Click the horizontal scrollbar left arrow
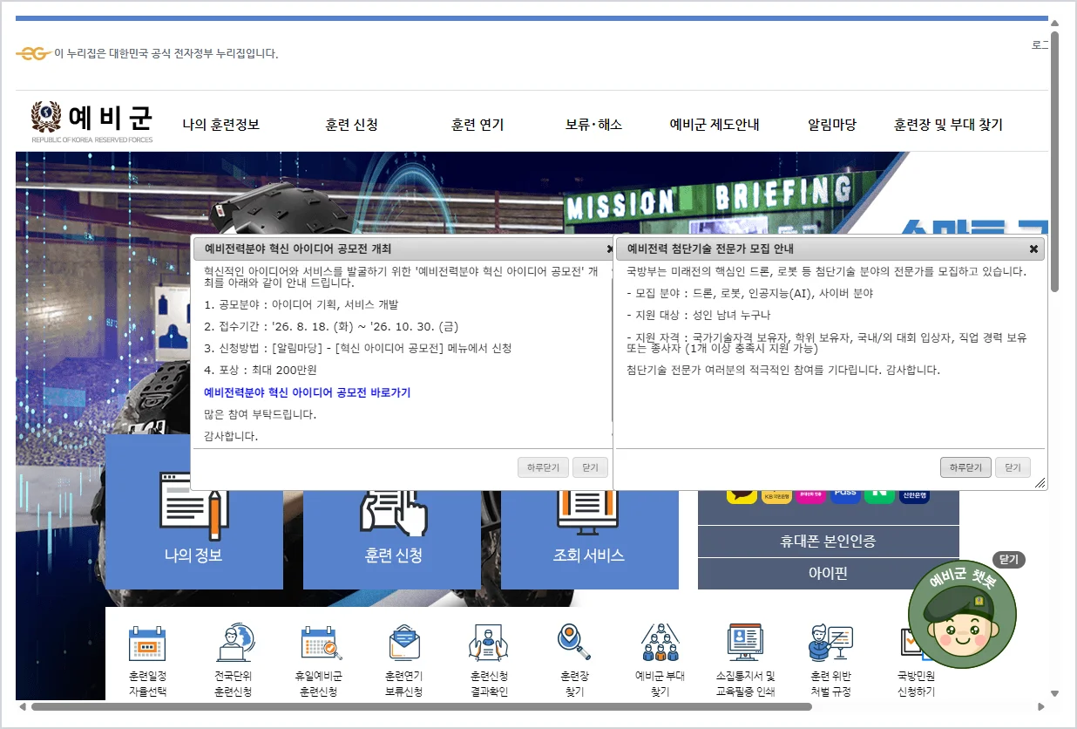Viewport: 1077px width, 729px height. click(x=23, y=706)
